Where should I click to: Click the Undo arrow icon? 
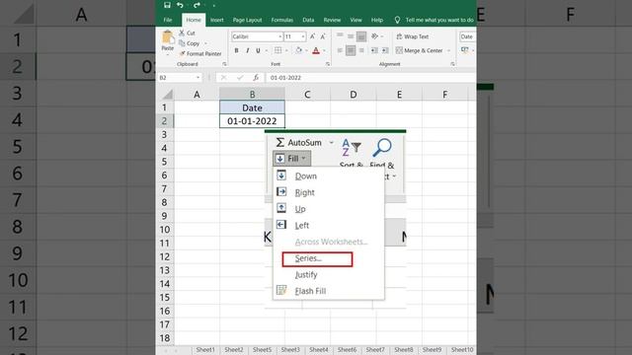pos(180,5)
